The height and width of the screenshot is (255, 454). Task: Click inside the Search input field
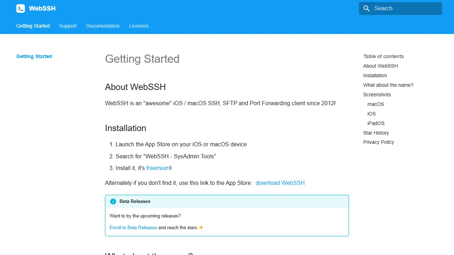pos(404,8)
